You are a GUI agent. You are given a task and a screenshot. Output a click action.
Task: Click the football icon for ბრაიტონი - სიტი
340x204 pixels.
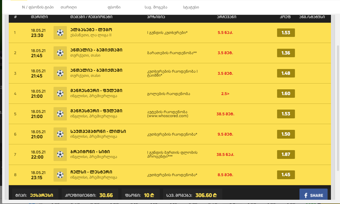[x=60, y=154]
